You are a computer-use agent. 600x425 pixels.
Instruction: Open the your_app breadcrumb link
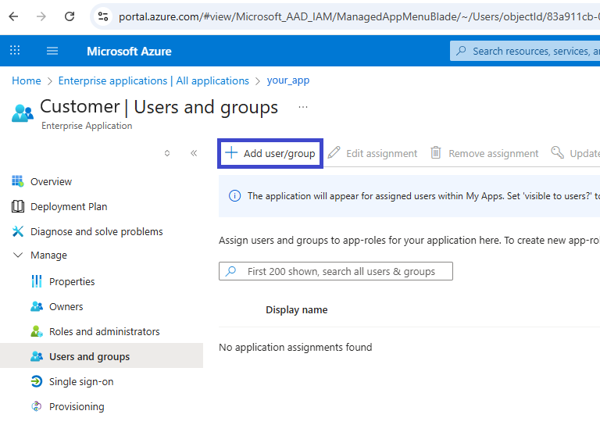point(288,80)
